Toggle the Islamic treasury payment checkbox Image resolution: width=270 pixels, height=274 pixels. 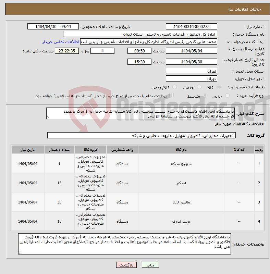172,95
